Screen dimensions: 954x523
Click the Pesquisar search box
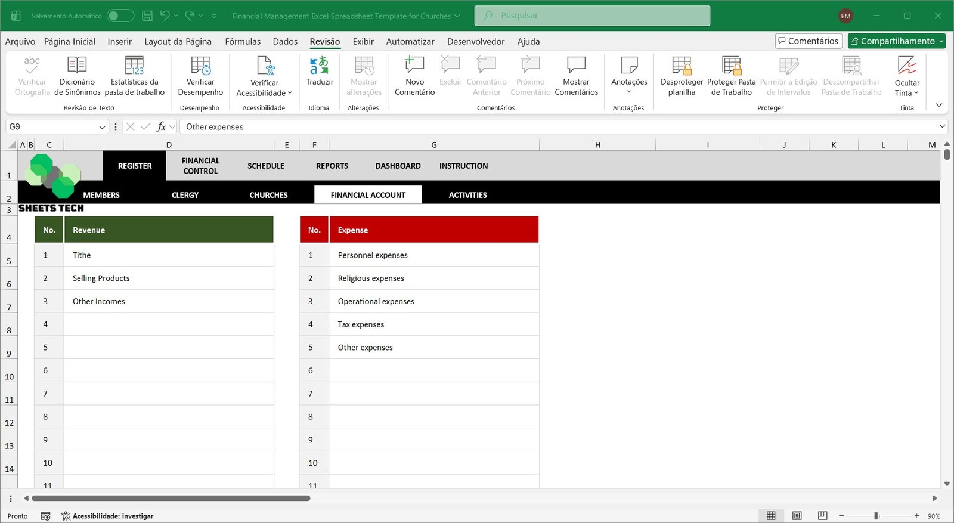(x=592, y=16)
